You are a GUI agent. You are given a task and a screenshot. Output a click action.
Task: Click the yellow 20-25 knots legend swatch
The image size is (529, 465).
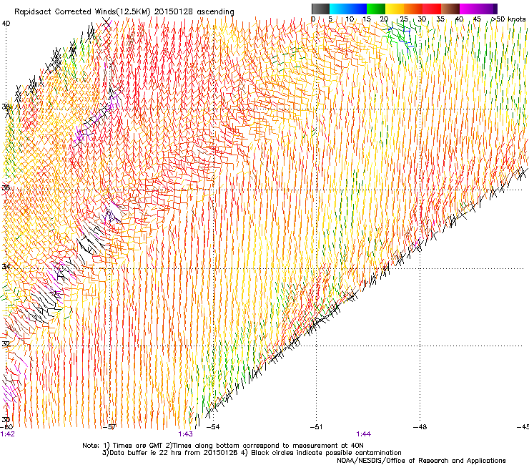click(395, 9)
